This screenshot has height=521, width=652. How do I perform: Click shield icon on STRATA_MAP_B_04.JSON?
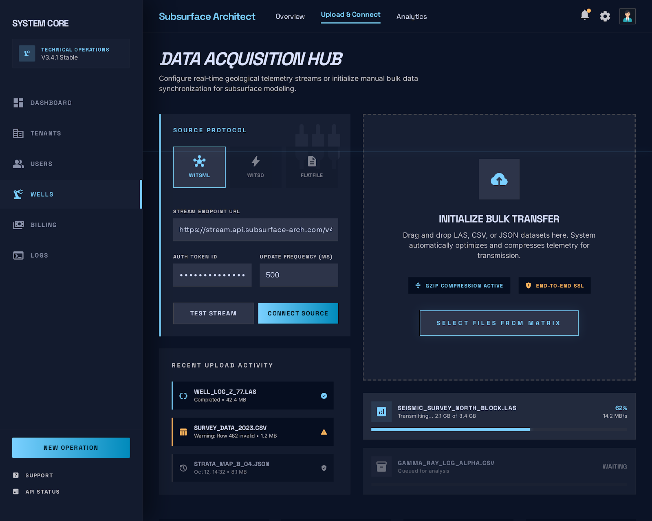click(324, 468)
